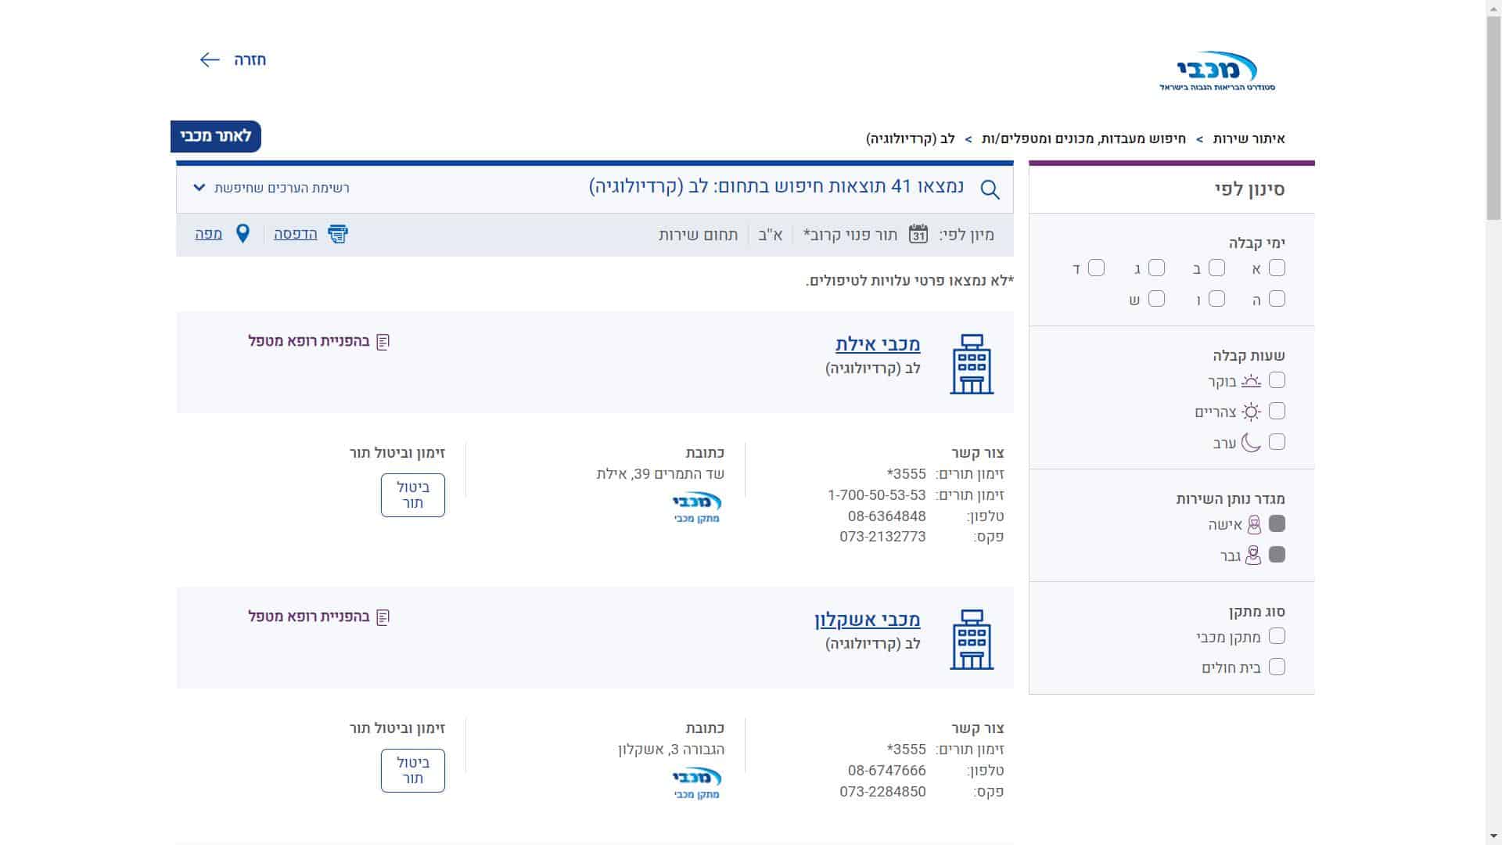The width and height of the screenshot is (1502, 845).
Task: Click the printer icon for הדפסה
Action: (338, 234)
